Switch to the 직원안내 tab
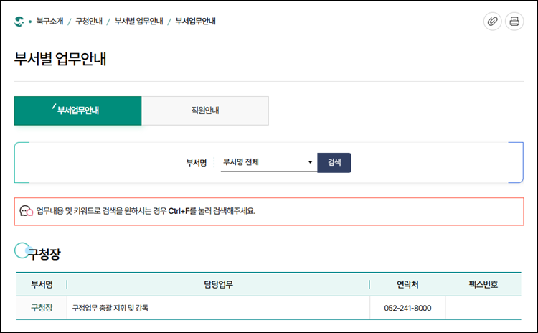Image resolution: width=538 pixels, height=333 pixels. point(205,111)
